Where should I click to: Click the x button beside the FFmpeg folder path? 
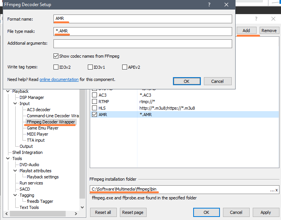(x=277, y=190)
